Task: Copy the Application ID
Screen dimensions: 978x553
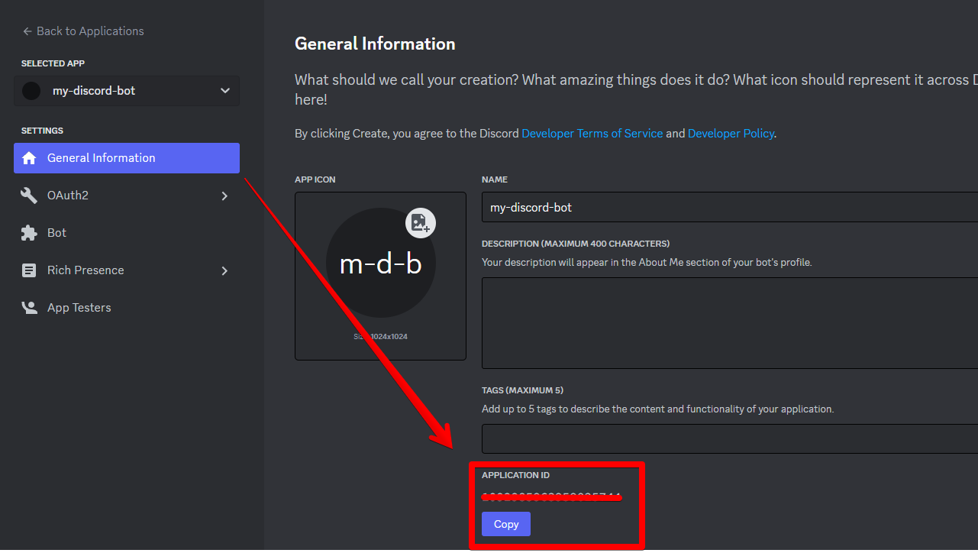Action: pos(505,524)
